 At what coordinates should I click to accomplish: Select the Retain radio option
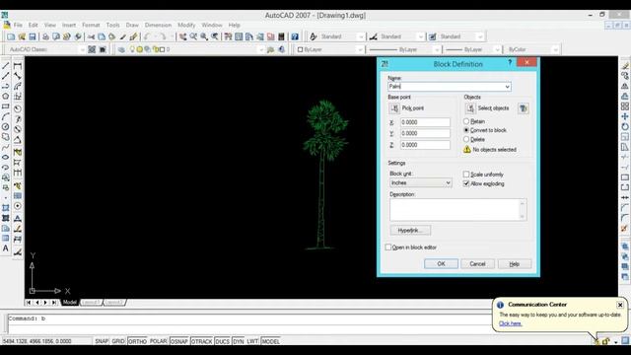[466, 121]
